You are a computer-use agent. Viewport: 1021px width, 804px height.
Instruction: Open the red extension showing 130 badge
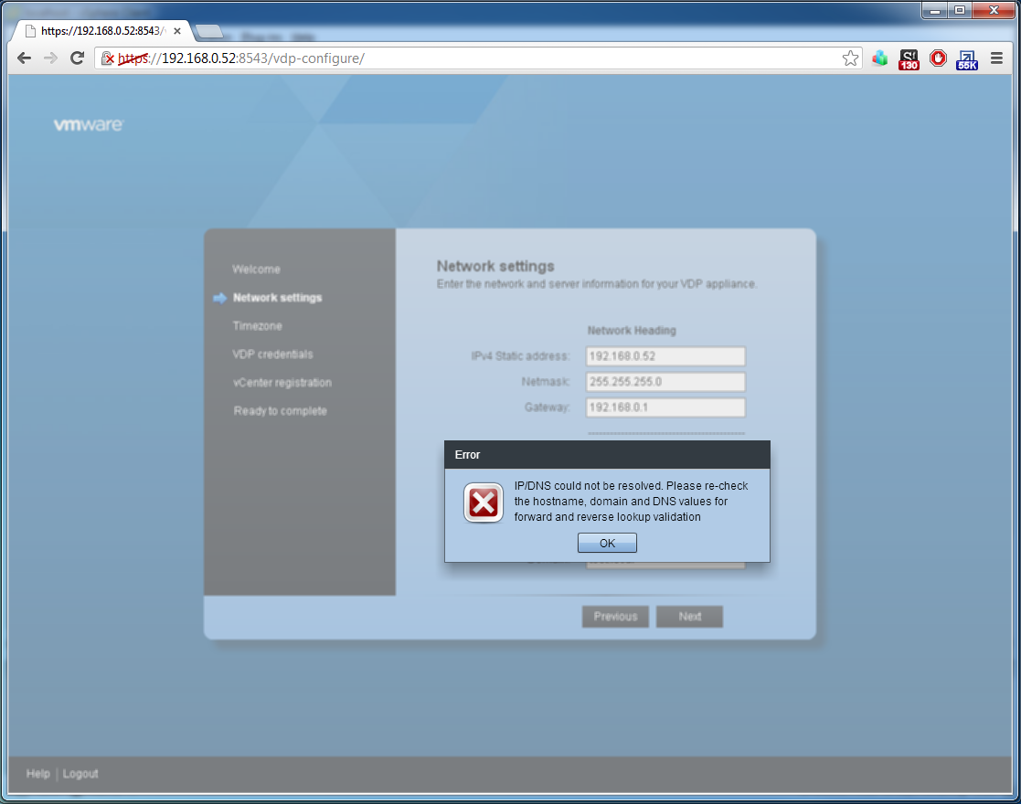[x=909, y=59]
